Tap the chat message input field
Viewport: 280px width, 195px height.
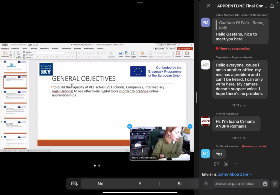pos(235,183)
